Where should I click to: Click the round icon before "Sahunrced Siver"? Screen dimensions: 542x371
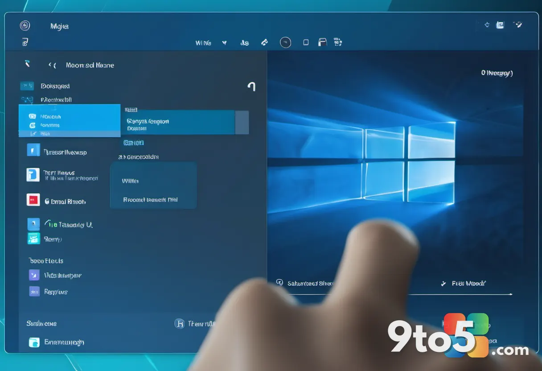279,283
